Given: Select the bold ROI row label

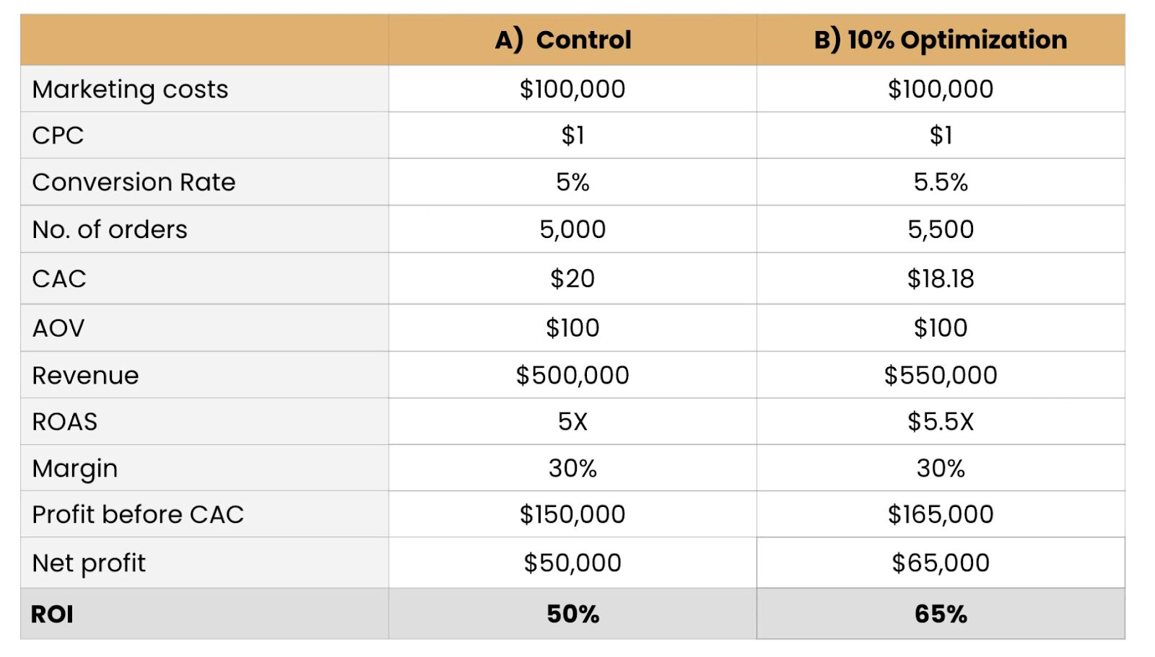Looking at the screenshot, I should coord(52,614).
